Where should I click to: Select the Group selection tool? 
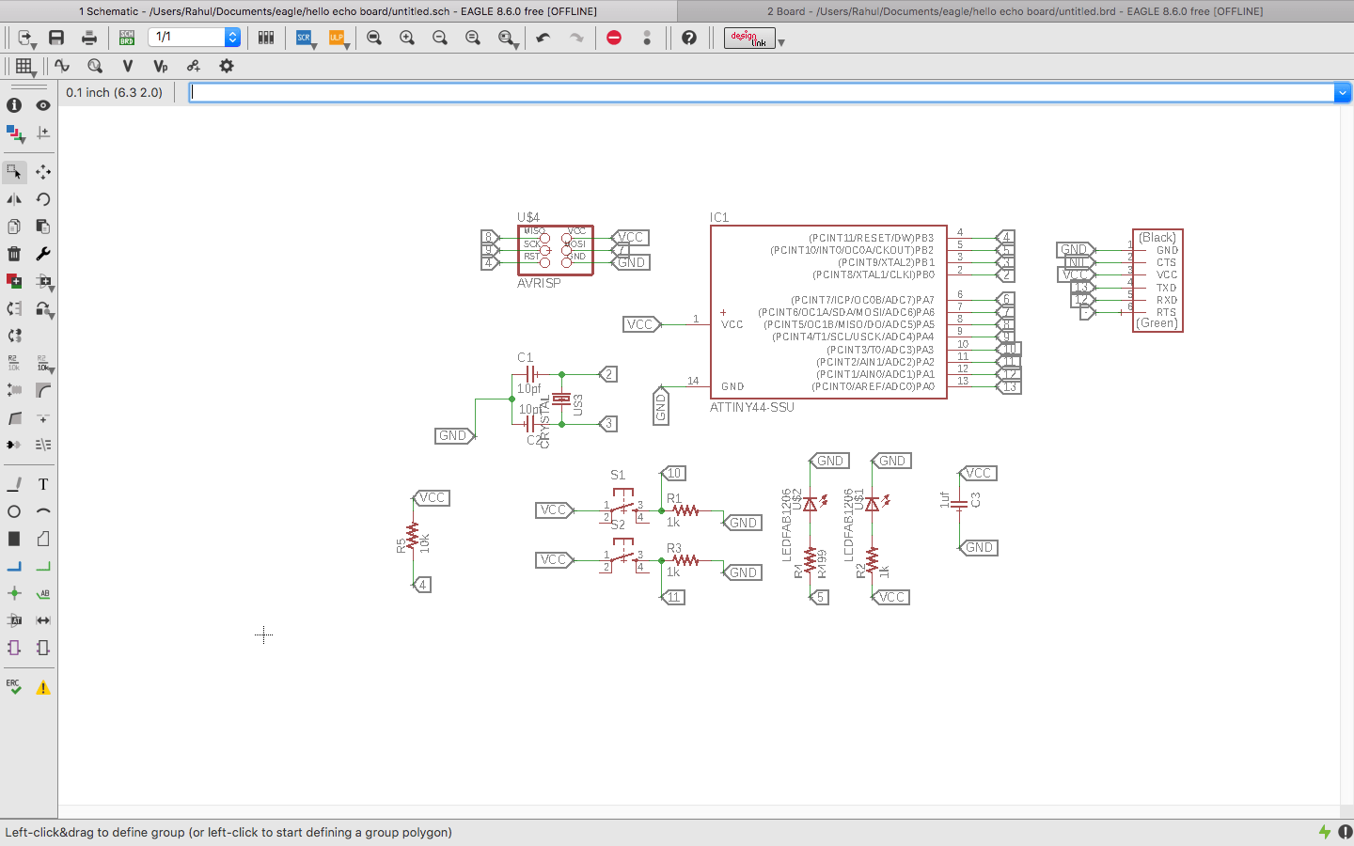click(14, 172)
